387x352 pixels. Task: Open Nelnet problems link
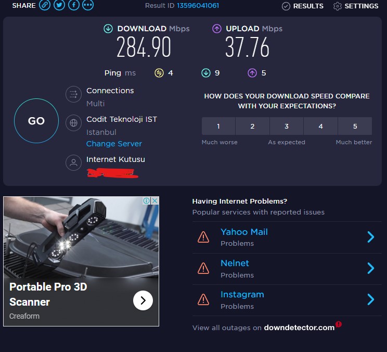tap(235, 263)
